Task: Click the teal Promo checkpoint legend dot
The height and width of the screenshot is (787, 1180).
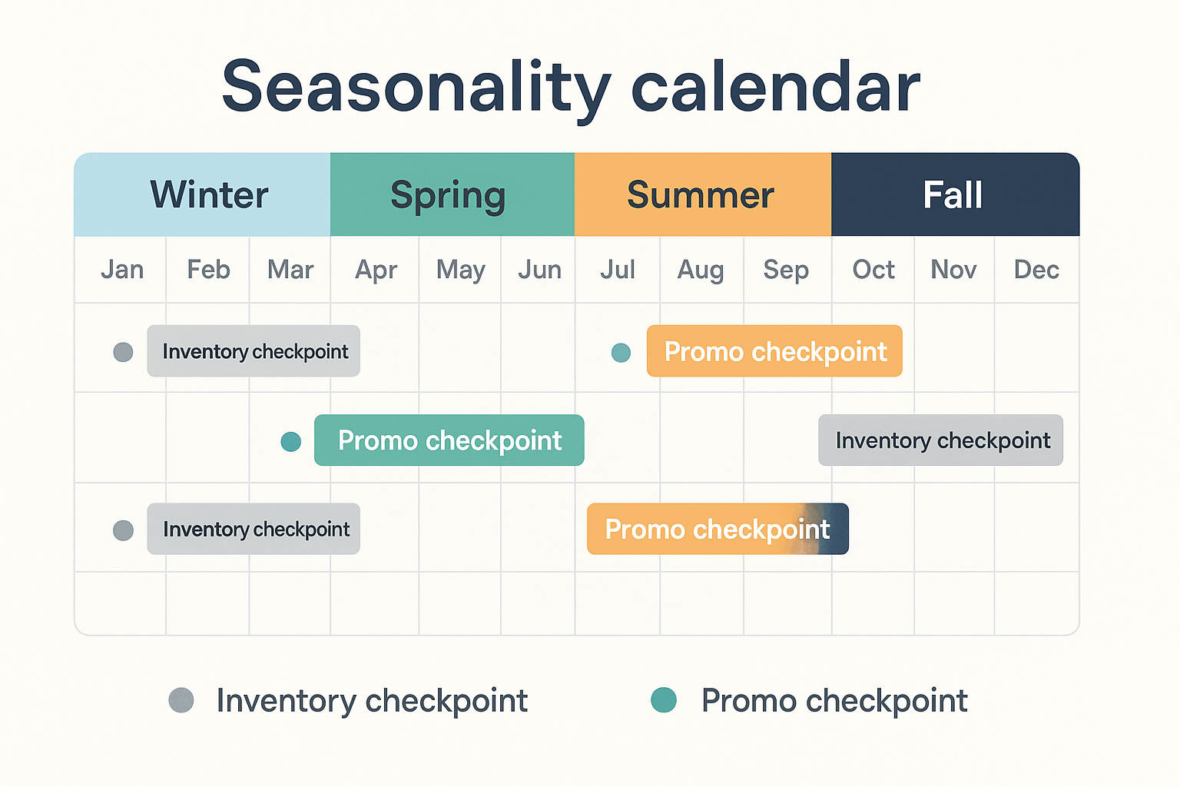Action: click(x=664, y=700)
